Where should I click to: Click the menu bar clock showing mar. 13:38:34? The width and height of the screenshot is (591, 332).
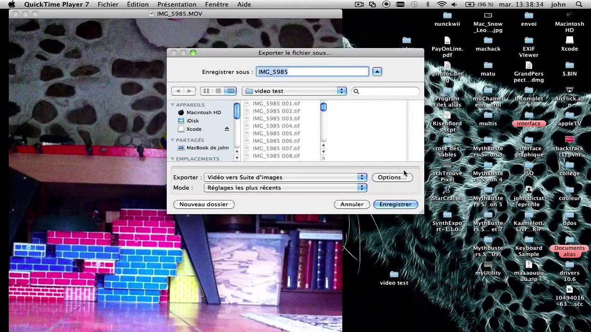click(x=521, y=5)
